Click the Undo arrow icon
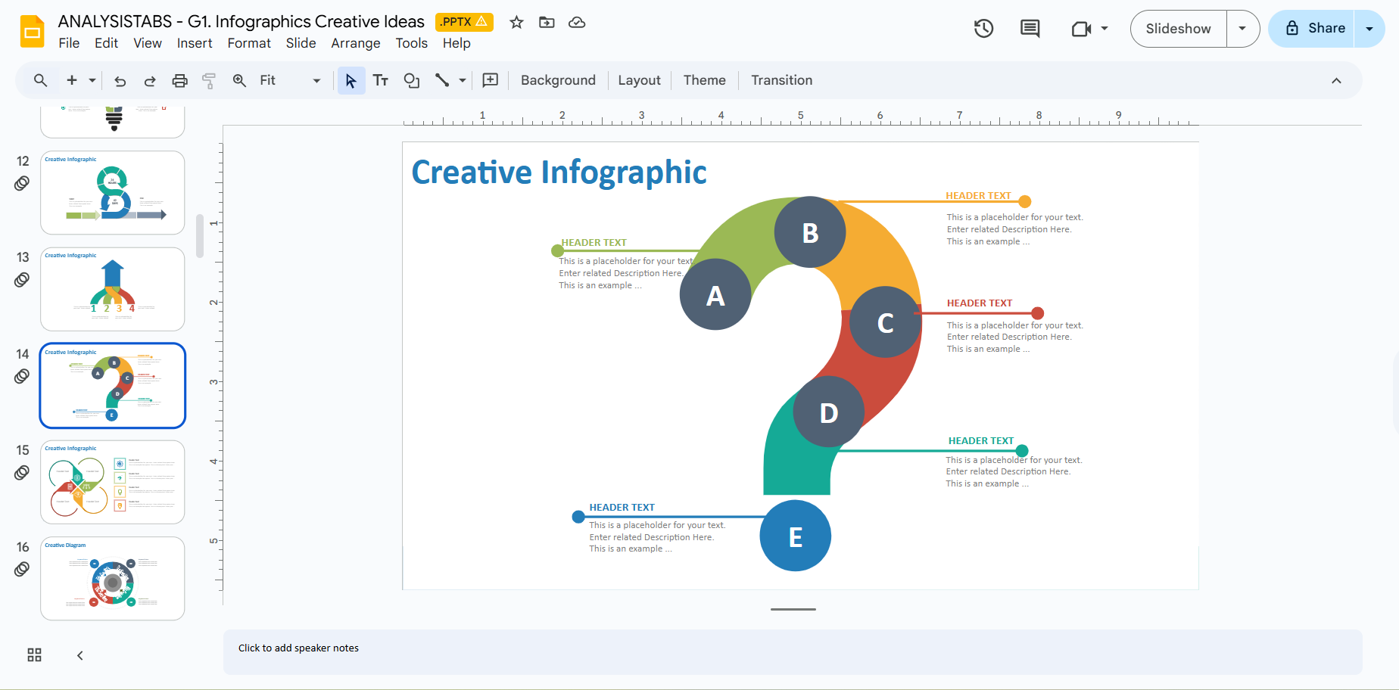Image resolution: width=1399 pixels, height=690 pixels. tap(120, 81)
